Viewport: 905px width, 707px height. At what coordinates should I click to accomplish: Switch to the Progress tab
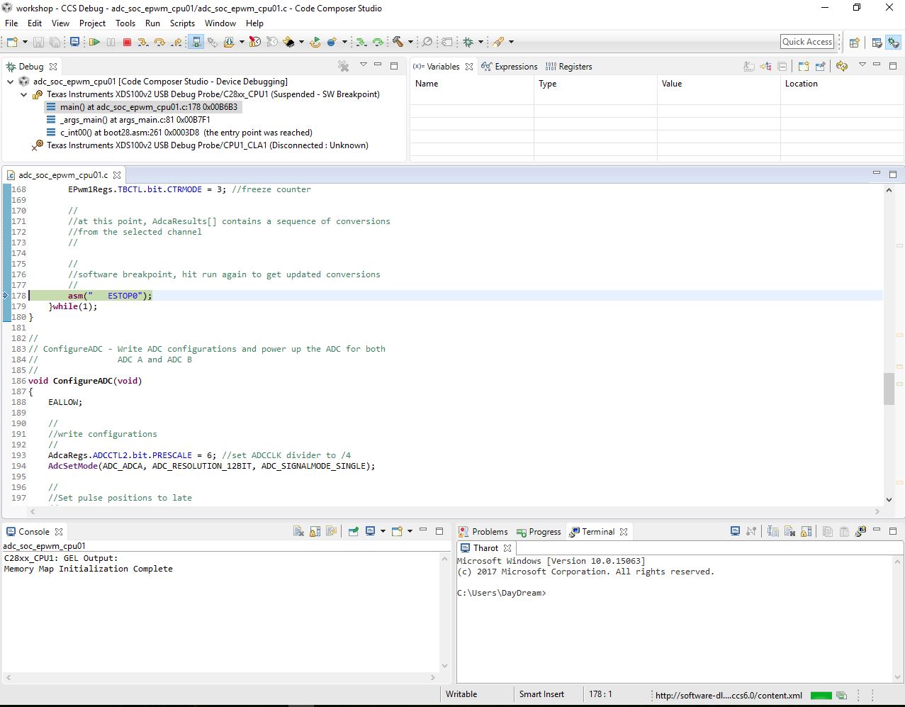pos(539,532)
